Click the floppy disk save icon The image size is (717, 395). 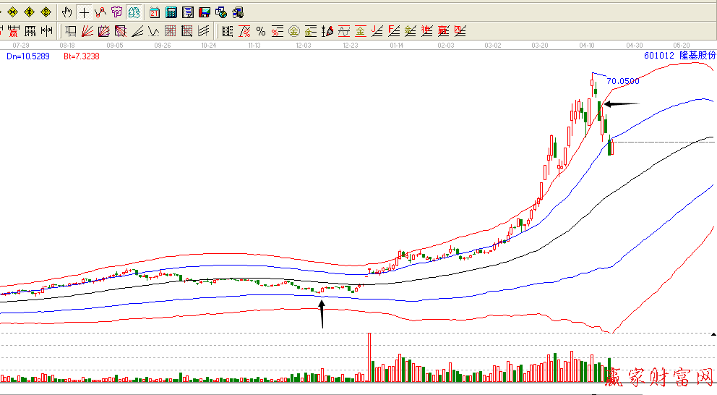pyautogui.click(x=205, y=12)
